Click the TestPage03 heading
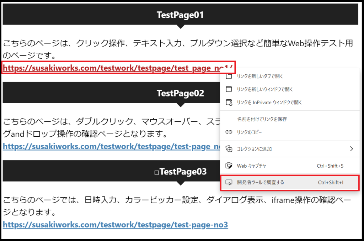 (x=180, y=172)
